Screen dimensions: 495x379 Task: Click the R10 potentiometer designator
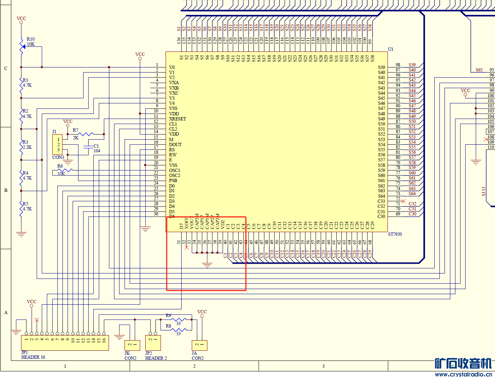(x=31, y=39)
